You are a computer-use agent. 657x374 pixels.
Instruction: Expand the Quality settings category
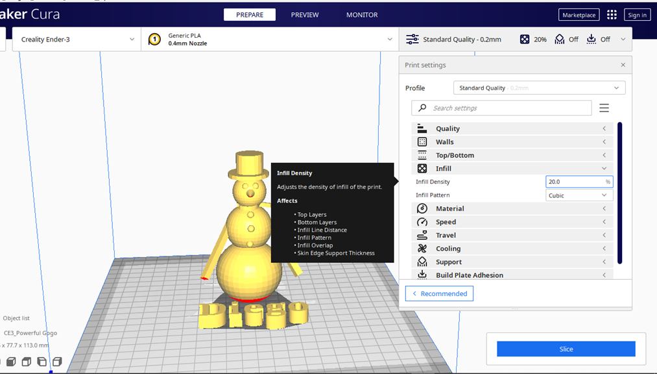(x=512, y=129)
